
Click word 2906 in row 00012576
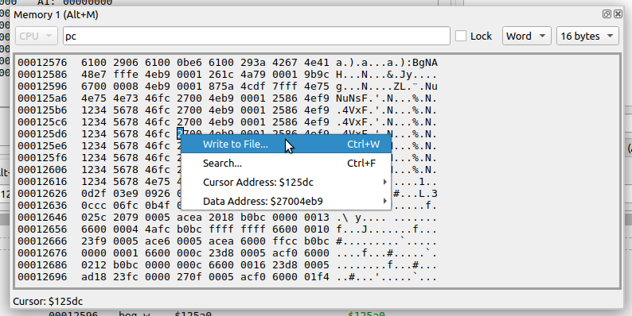click(x=125, y=63)
